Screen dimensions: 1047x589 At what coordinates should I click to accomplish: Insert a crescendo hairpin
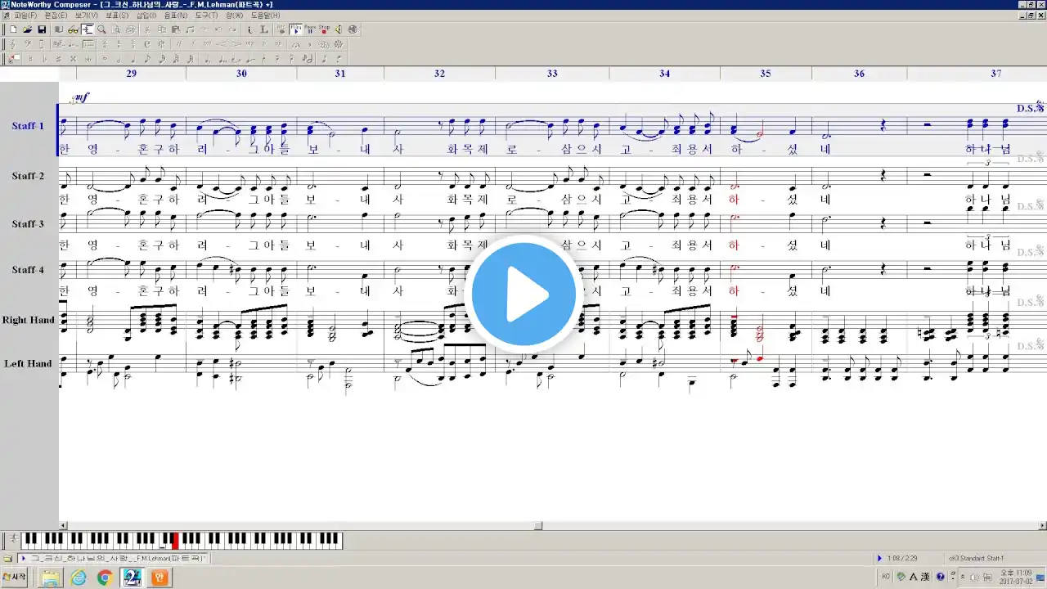point(222,44)
